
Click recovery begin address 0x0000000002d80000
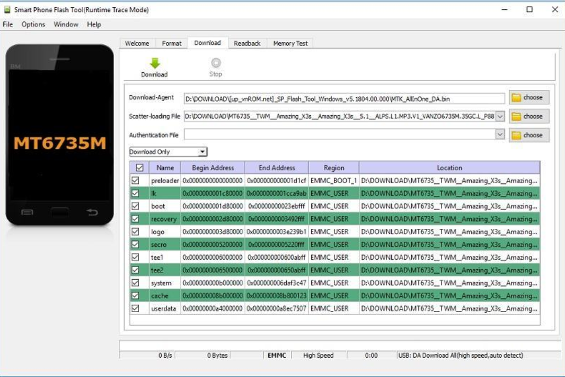[212, 219]
